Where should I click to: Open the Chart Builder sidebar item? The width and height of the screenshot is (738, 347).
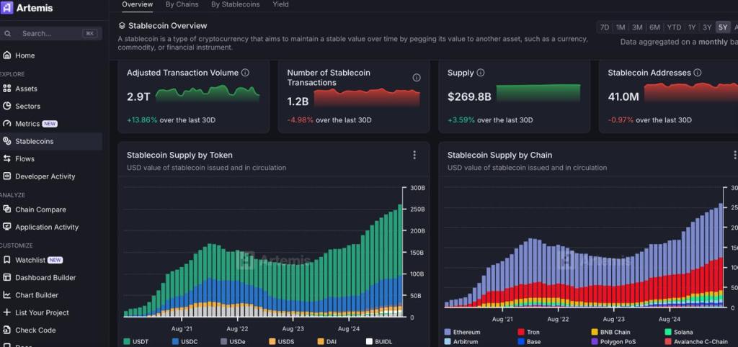click(x=37, y=295)
